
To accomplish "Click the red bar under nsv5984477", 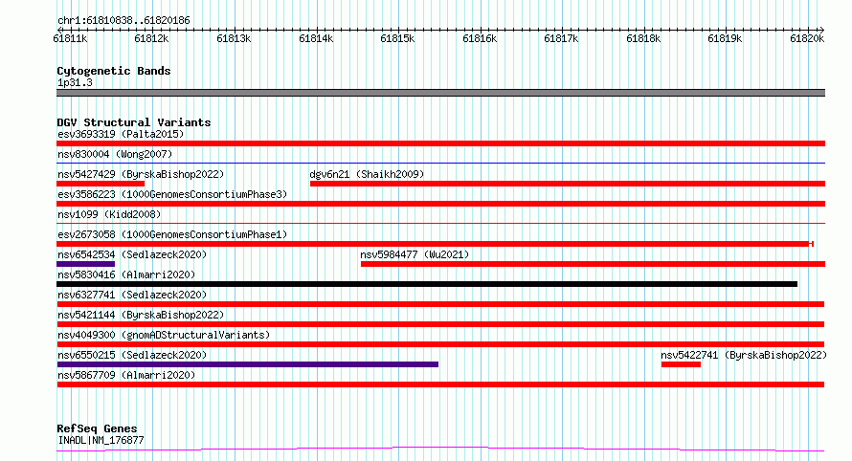I will point(593,264).
